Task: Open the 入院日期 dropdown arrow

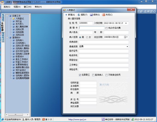Action: point(126,23)
